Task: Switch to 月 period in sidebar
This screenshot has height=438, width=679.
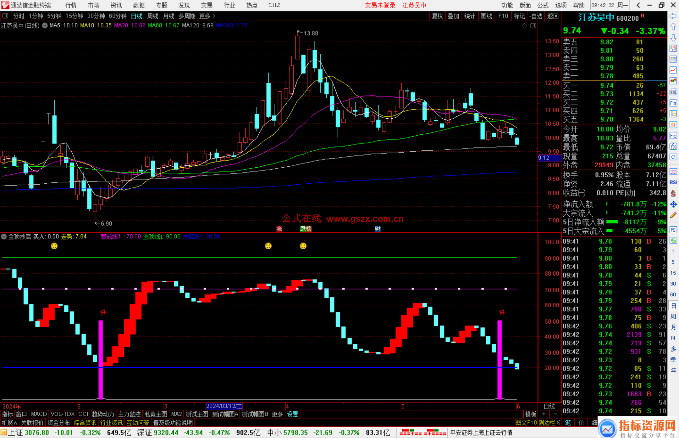Action: 673,327
